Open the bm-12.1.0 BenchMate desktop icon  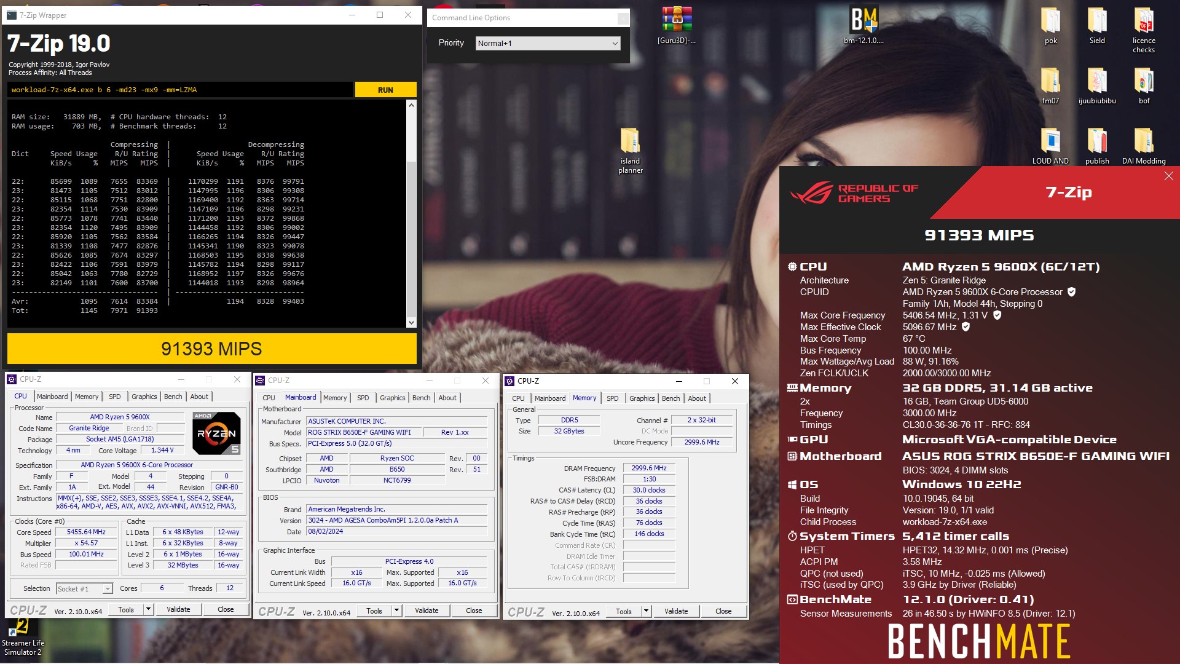(x=863, y=25)
